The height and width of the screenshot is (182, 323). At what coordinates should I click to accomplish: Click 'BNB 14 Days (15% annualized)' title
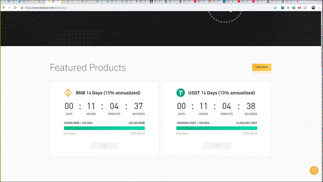(108, 93)
